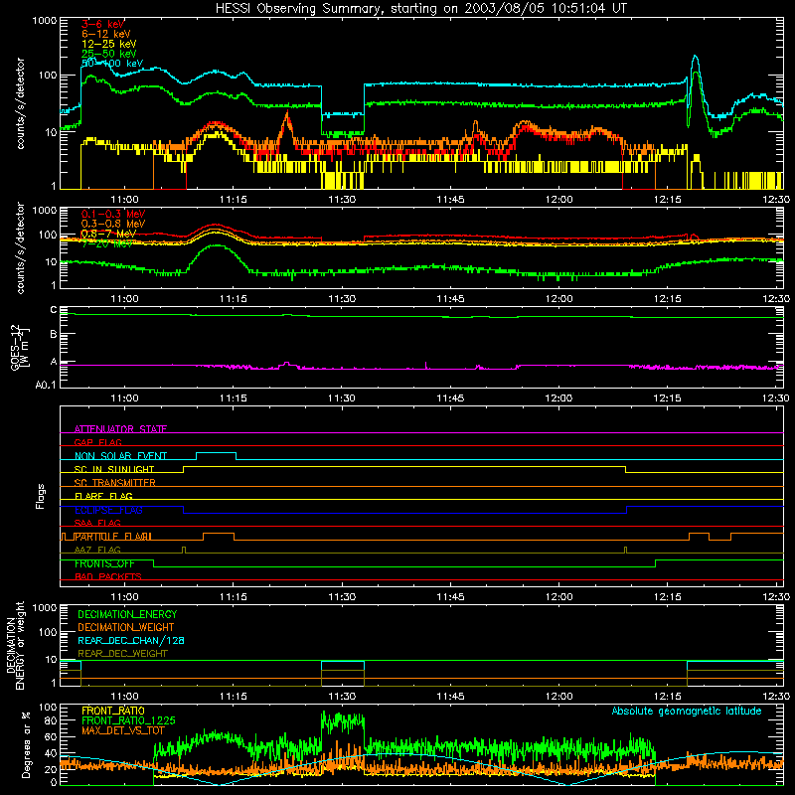
Task: Click the Flags vertical axis title
Action: (41, 496)
